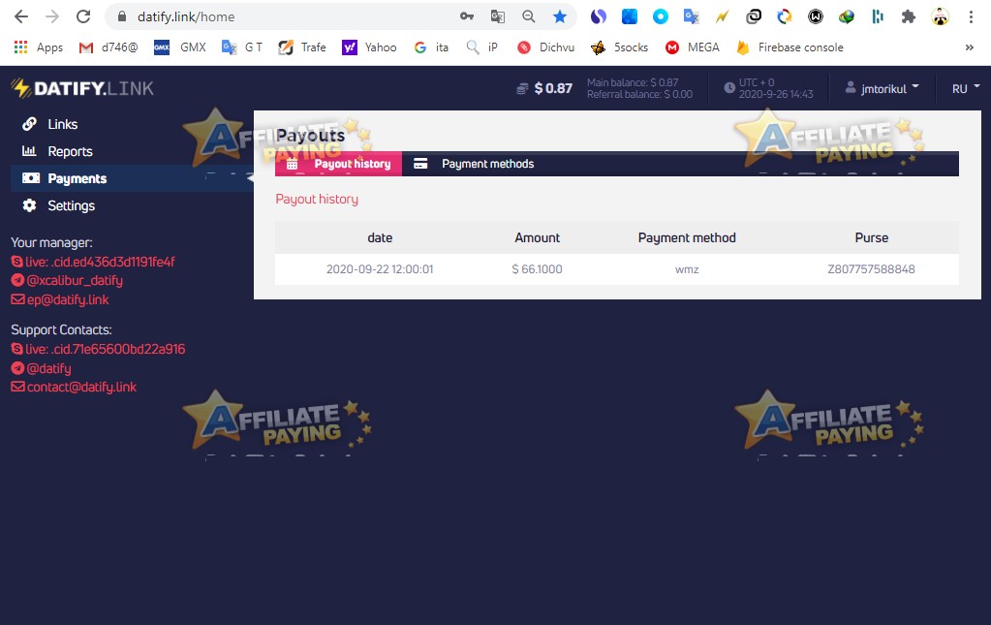This screenshot has width=991, height=625.
Task: Click the DATIFY.LINK lightning logo
Action: pyautogui.click(x=17, y=87)
